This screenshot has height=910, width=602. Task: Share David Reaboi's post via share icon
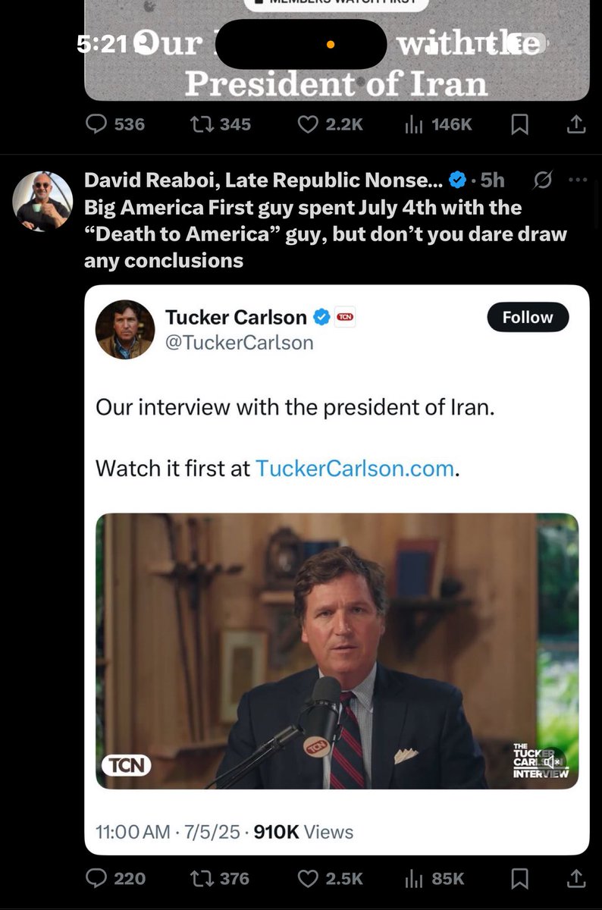click(x=576, y=878)
